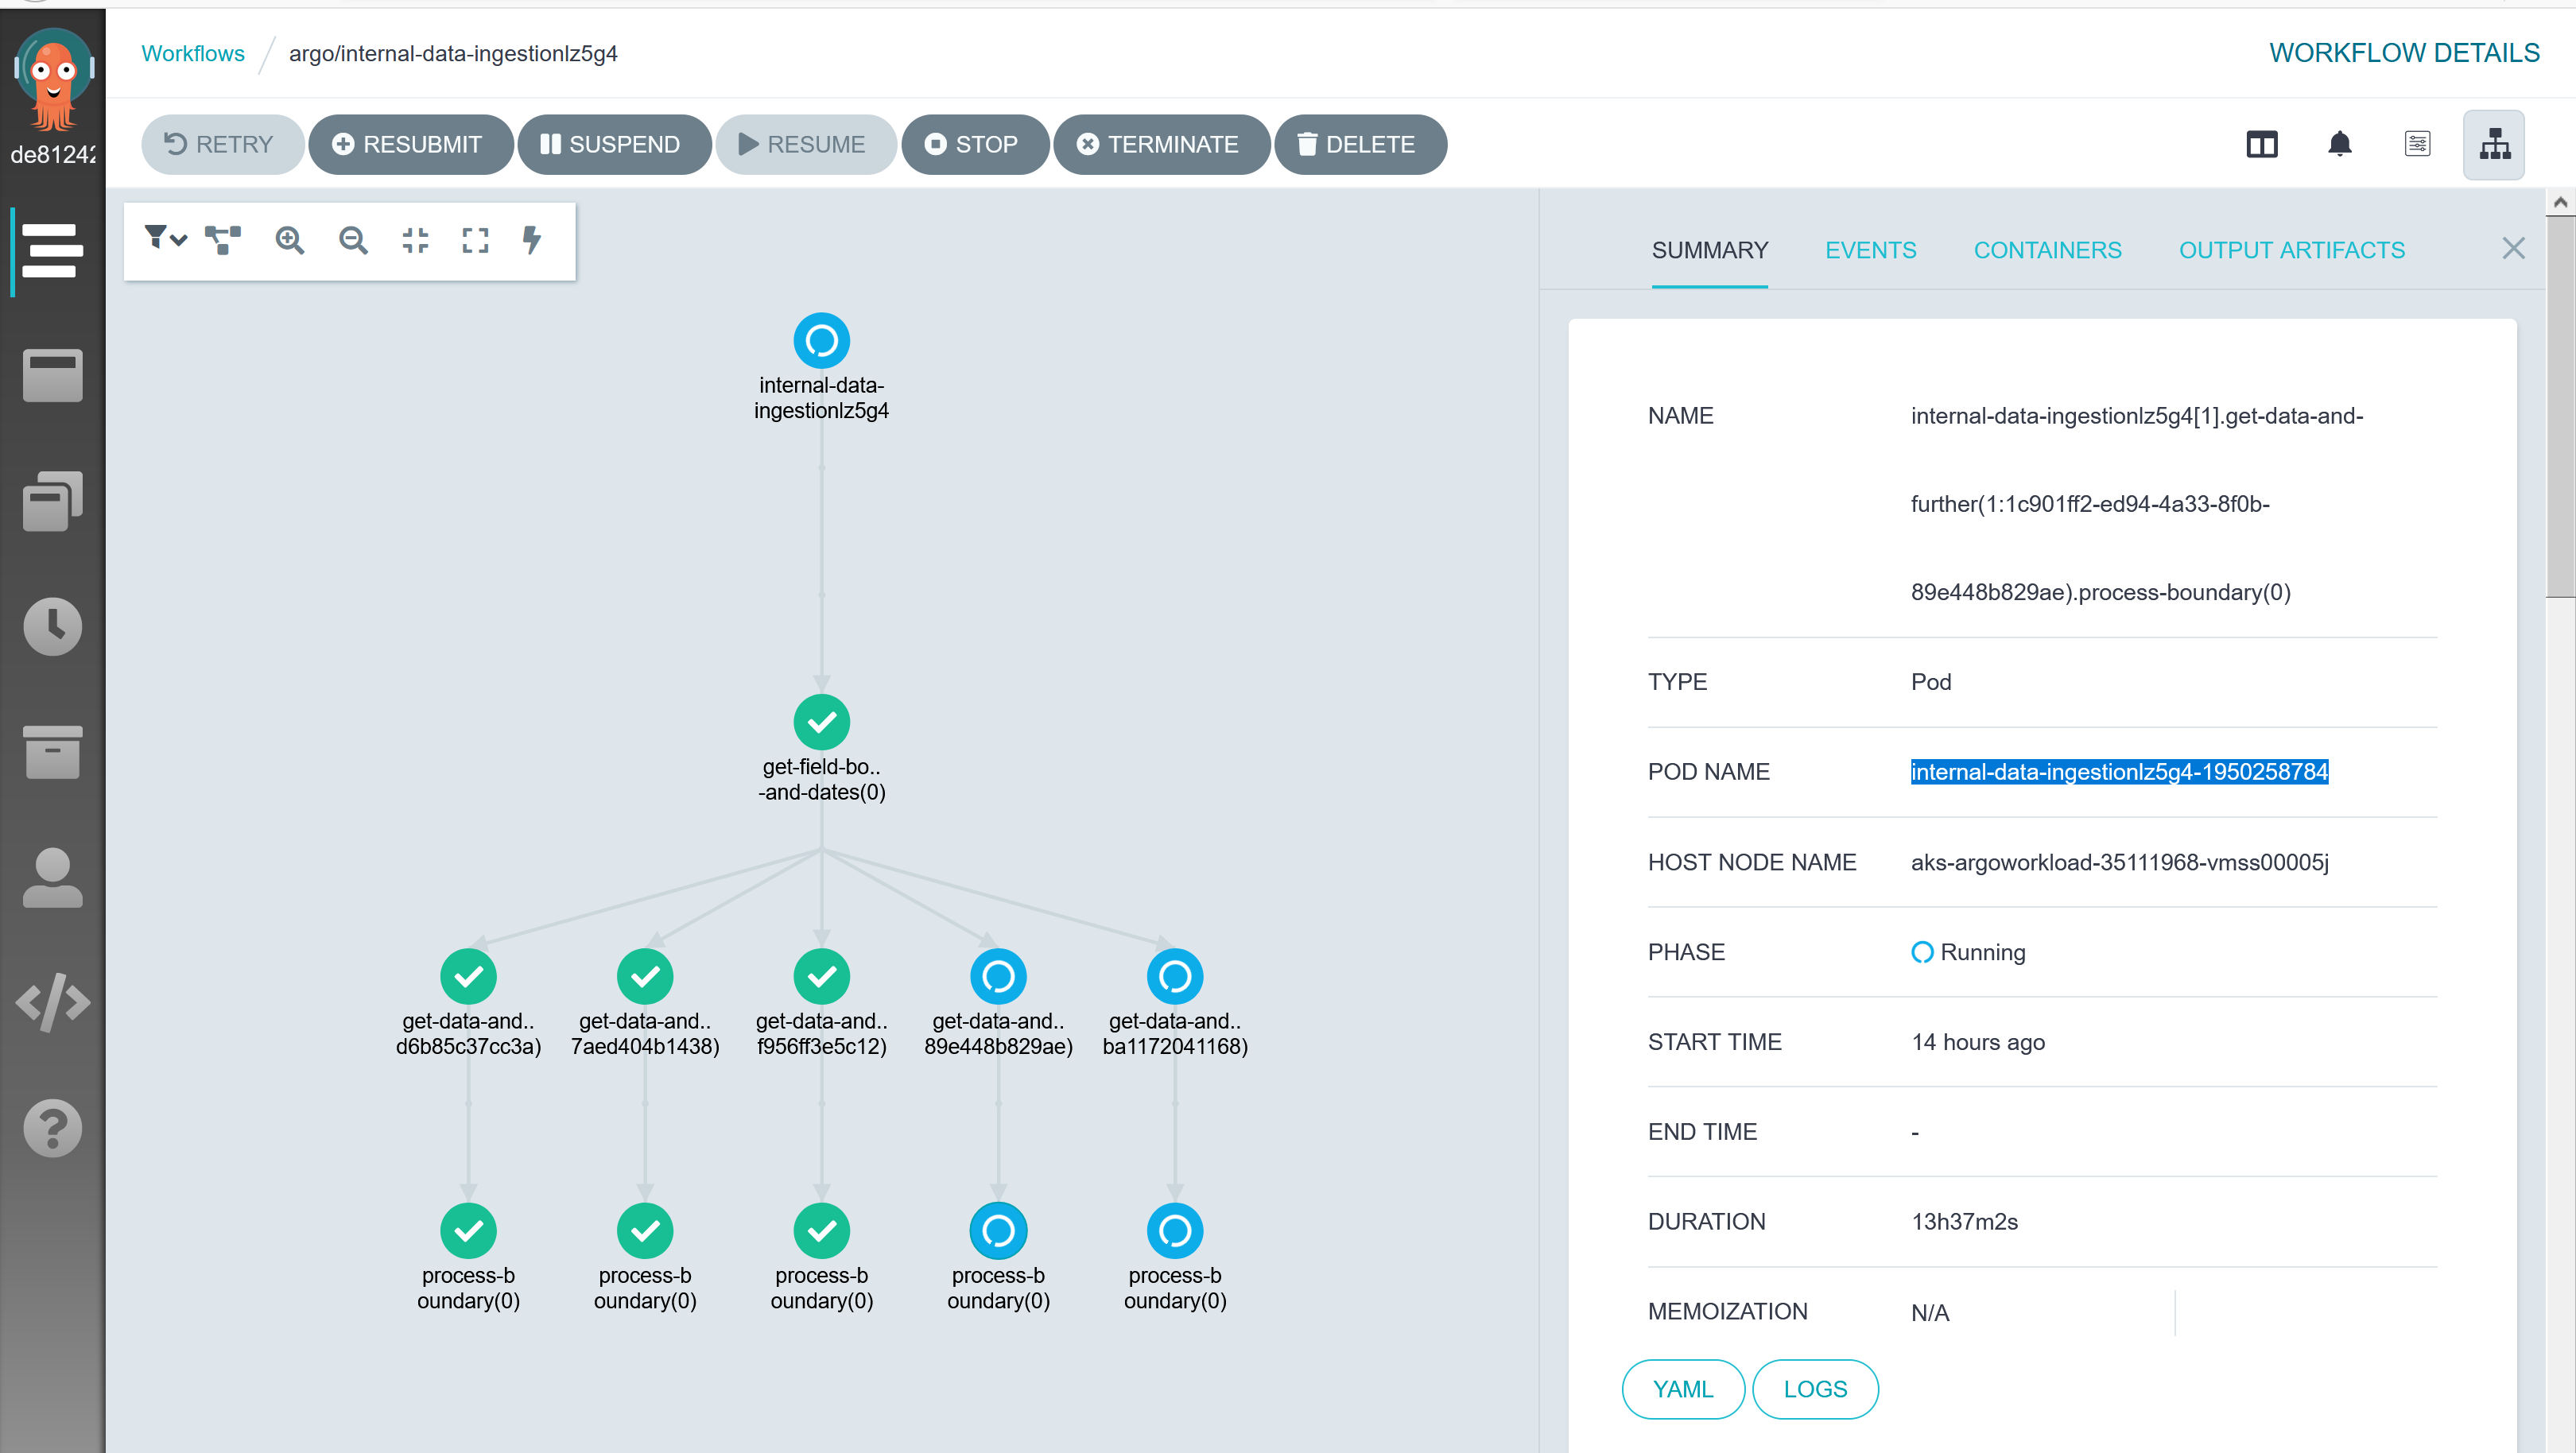
Task: Zoom out of the workflow graph
Action: tap(352, 240)
